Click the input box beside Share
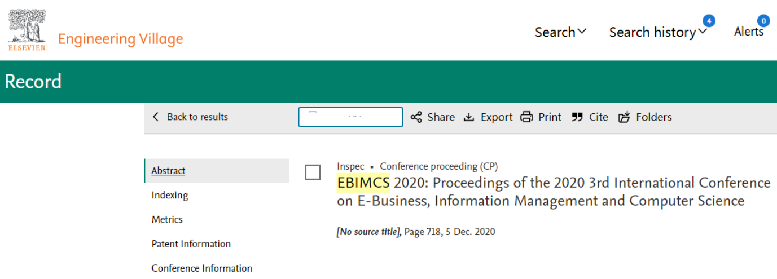Screen dimensions: 777x279 [x=350, y=117]
